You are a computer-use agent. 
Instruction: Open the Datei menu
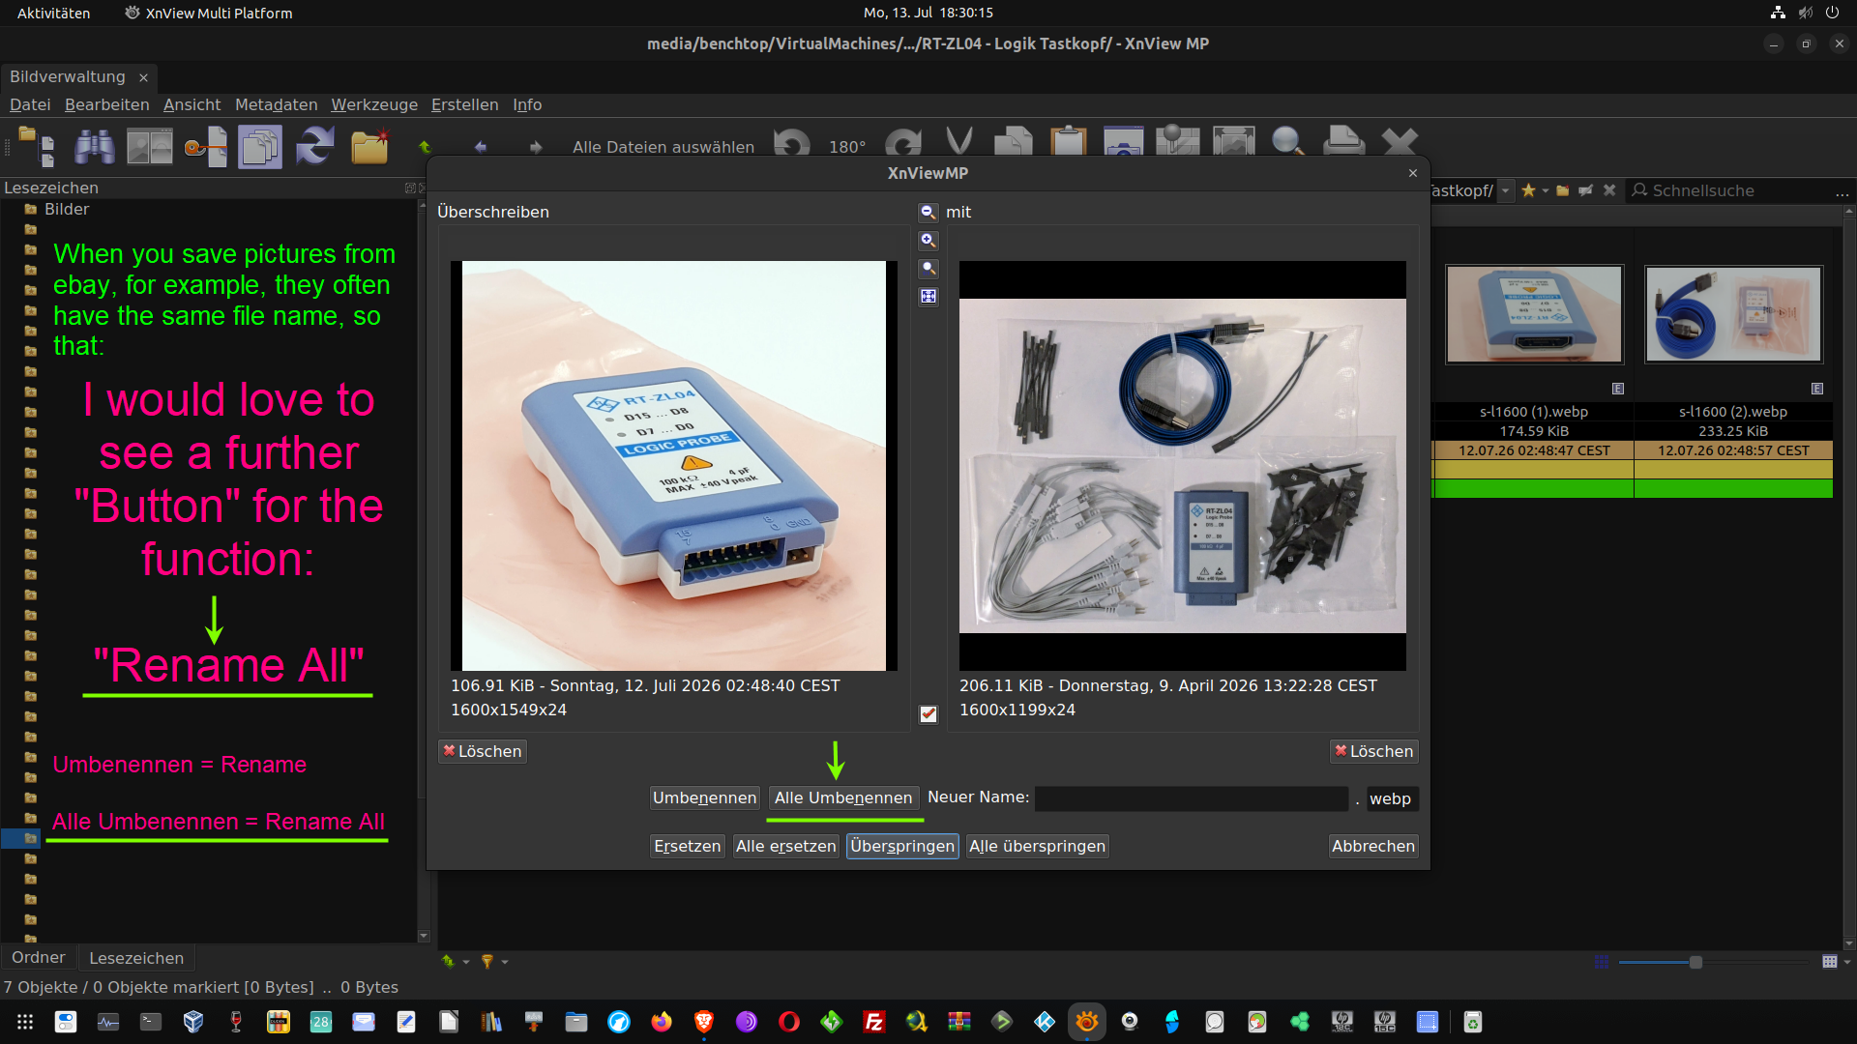[30, 104]
